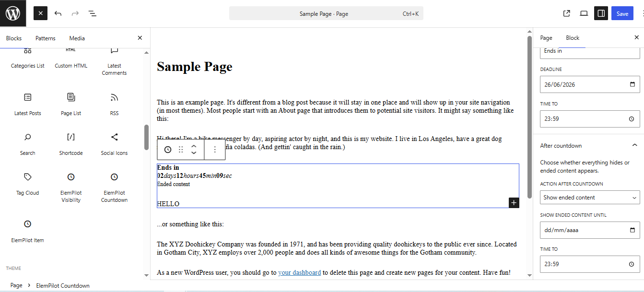Insert the RSS block
644x292 pixels.
coord(114,105)
